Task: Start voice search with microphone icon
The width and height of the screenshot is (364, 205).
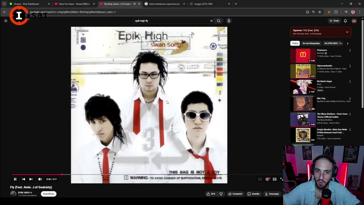Action: 229,21
